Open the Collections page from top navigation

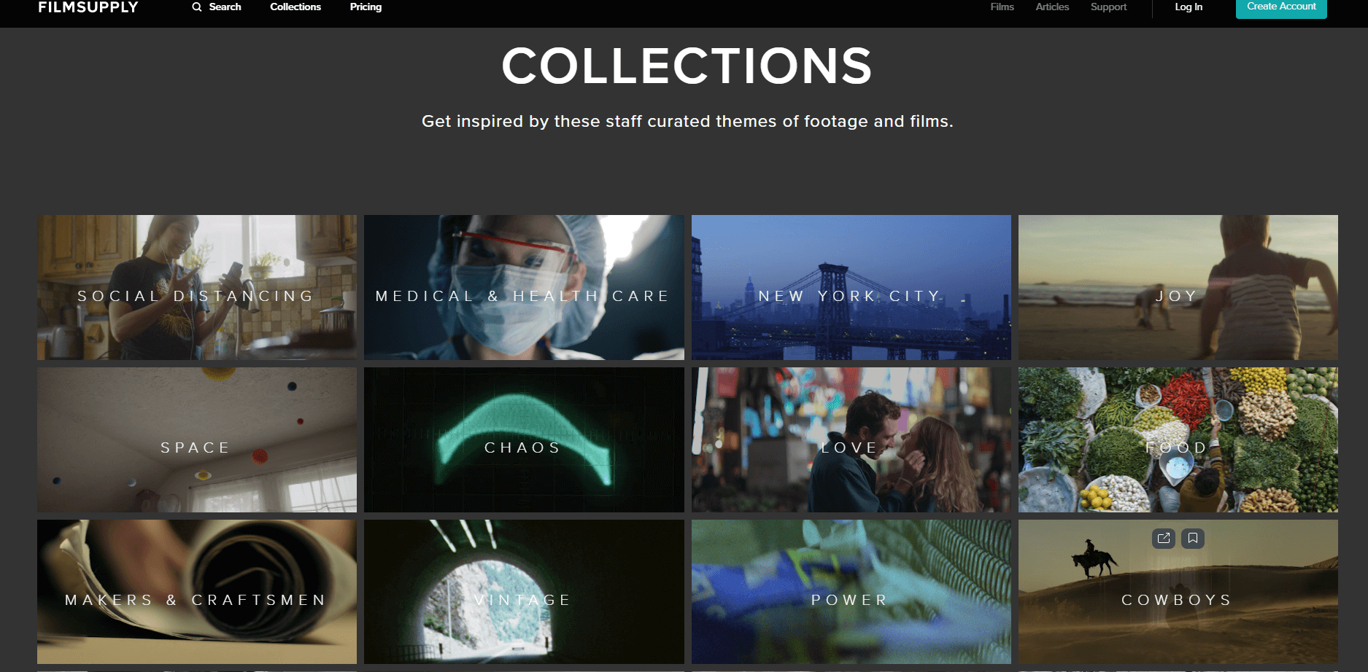pos(295,7)
